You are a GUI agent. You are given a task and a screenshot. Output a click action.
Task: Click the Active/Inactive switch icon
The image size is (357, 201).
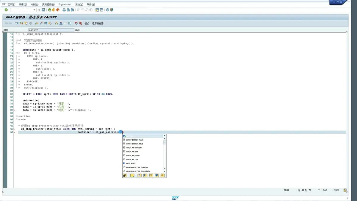[x=21, y=23]
